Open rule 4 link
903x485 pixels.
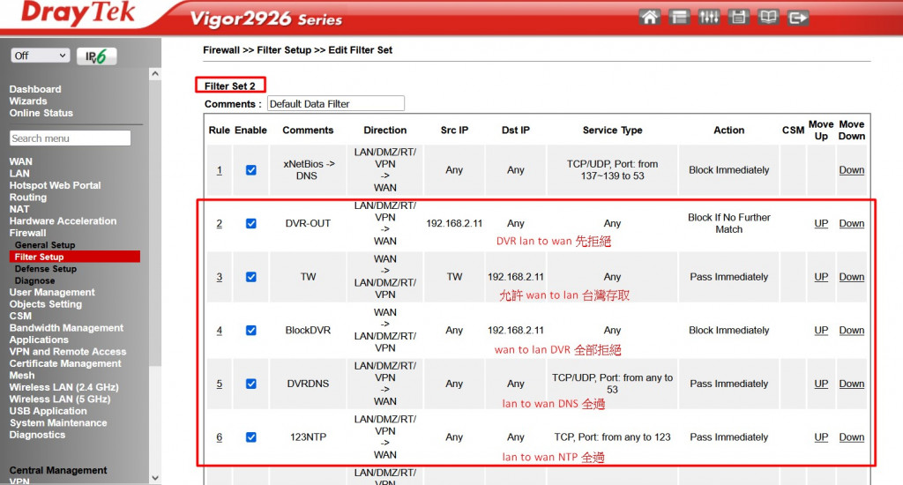click(220, 330)
